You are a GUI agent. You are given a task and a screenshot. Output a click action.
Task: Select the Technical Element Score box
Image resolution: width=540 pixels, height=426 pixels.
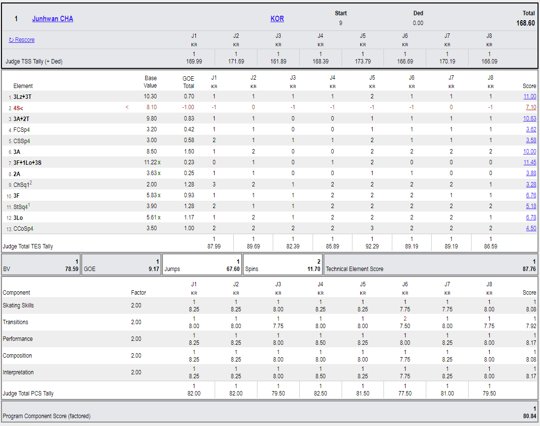click(x=431, y=264)
